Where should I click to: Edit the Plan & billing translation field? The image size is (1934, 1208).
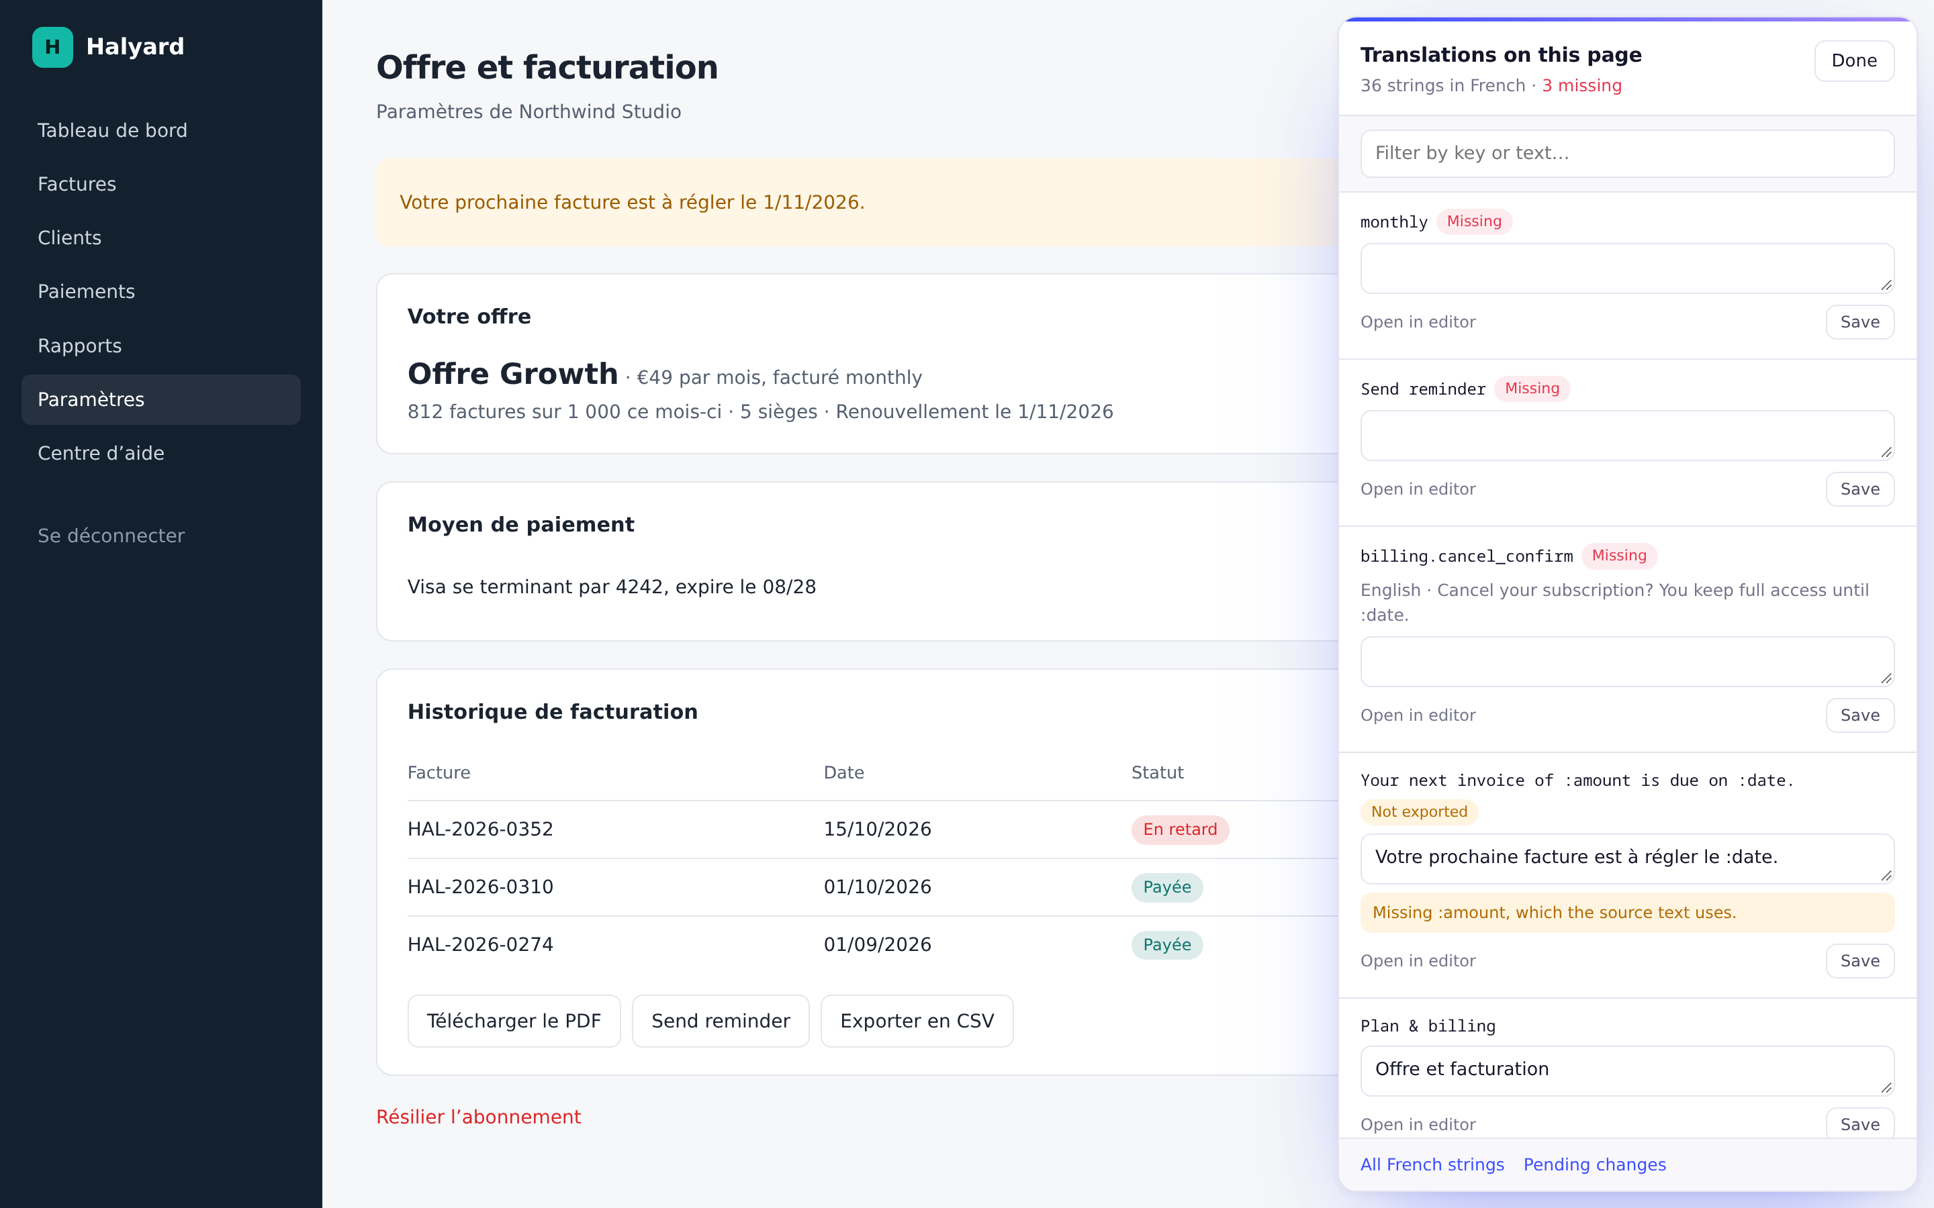coord(1627,1070)
